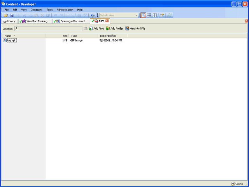Screen dimensions: 249x187
Task: Click the up-one-level icon beside Location
Action: 86,28
